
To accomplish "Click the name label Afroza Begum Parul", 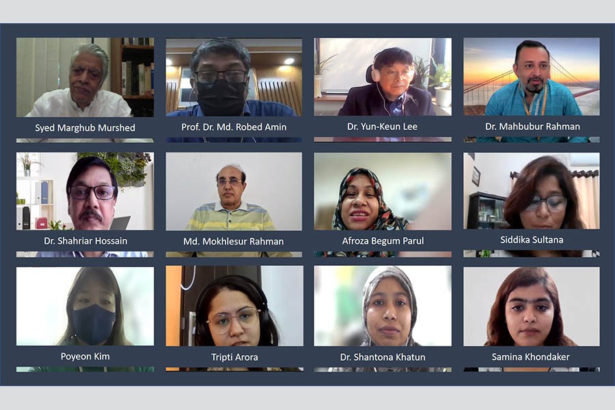I will pyautogui.click(x=383, y=241).
